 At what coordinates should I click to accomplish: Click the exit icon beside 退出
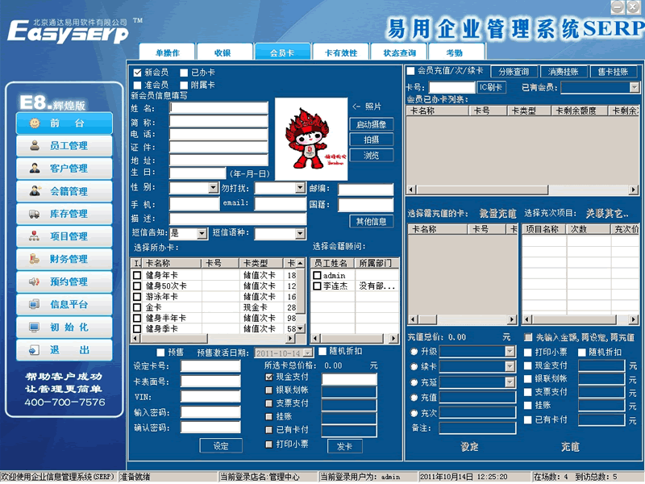click(34, 350)
